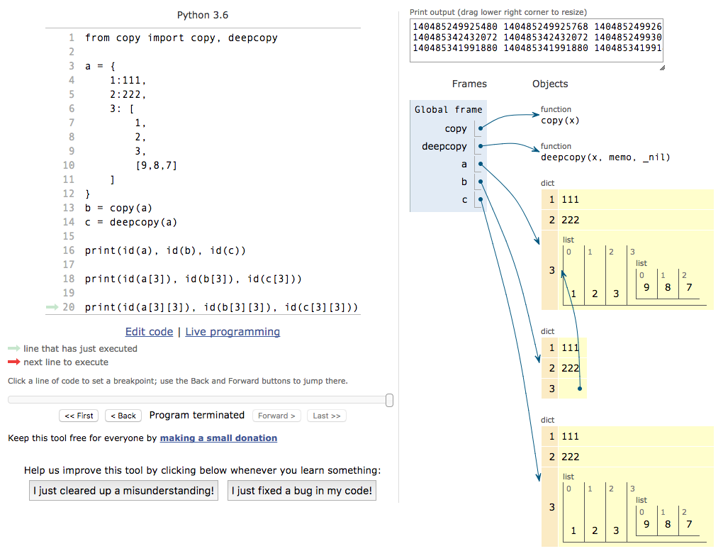723x556 pixels.
Task: Click code line 20 print(id(a[3][3])...)
Action: click(221, 307)
